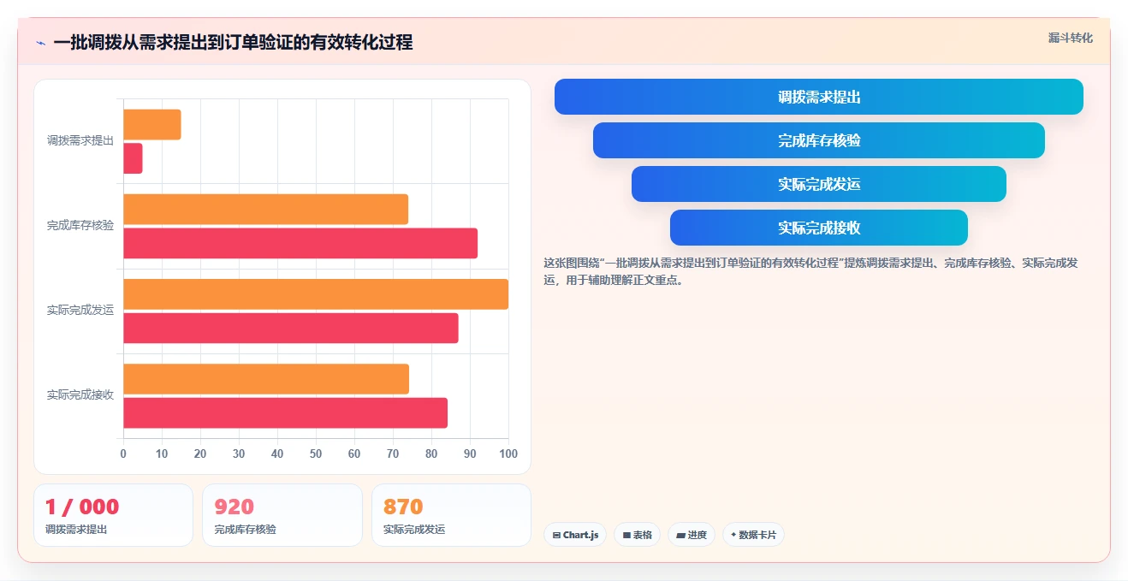
Task: Select the 实际完成发运 funnel stage bar
Action: (818, 184)
